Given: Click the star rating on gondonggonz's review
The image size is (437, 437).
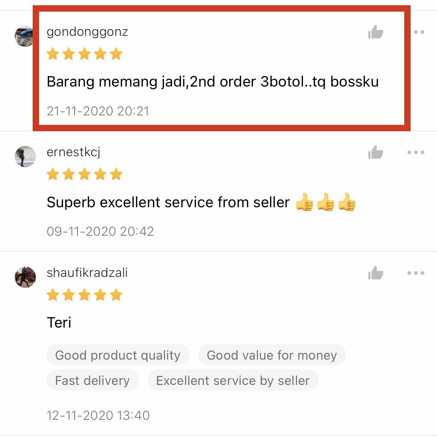Looking at the screenshot, I should pyautogui.click(x=84, y=54).
